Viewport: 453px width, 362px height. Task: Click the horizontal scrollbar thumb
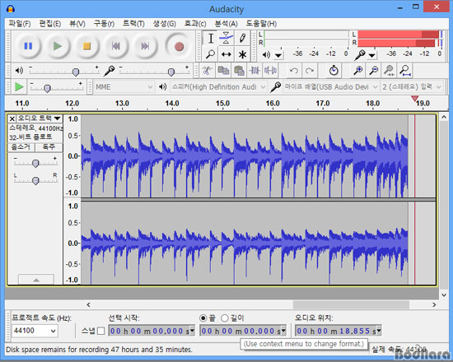[351, 304]
